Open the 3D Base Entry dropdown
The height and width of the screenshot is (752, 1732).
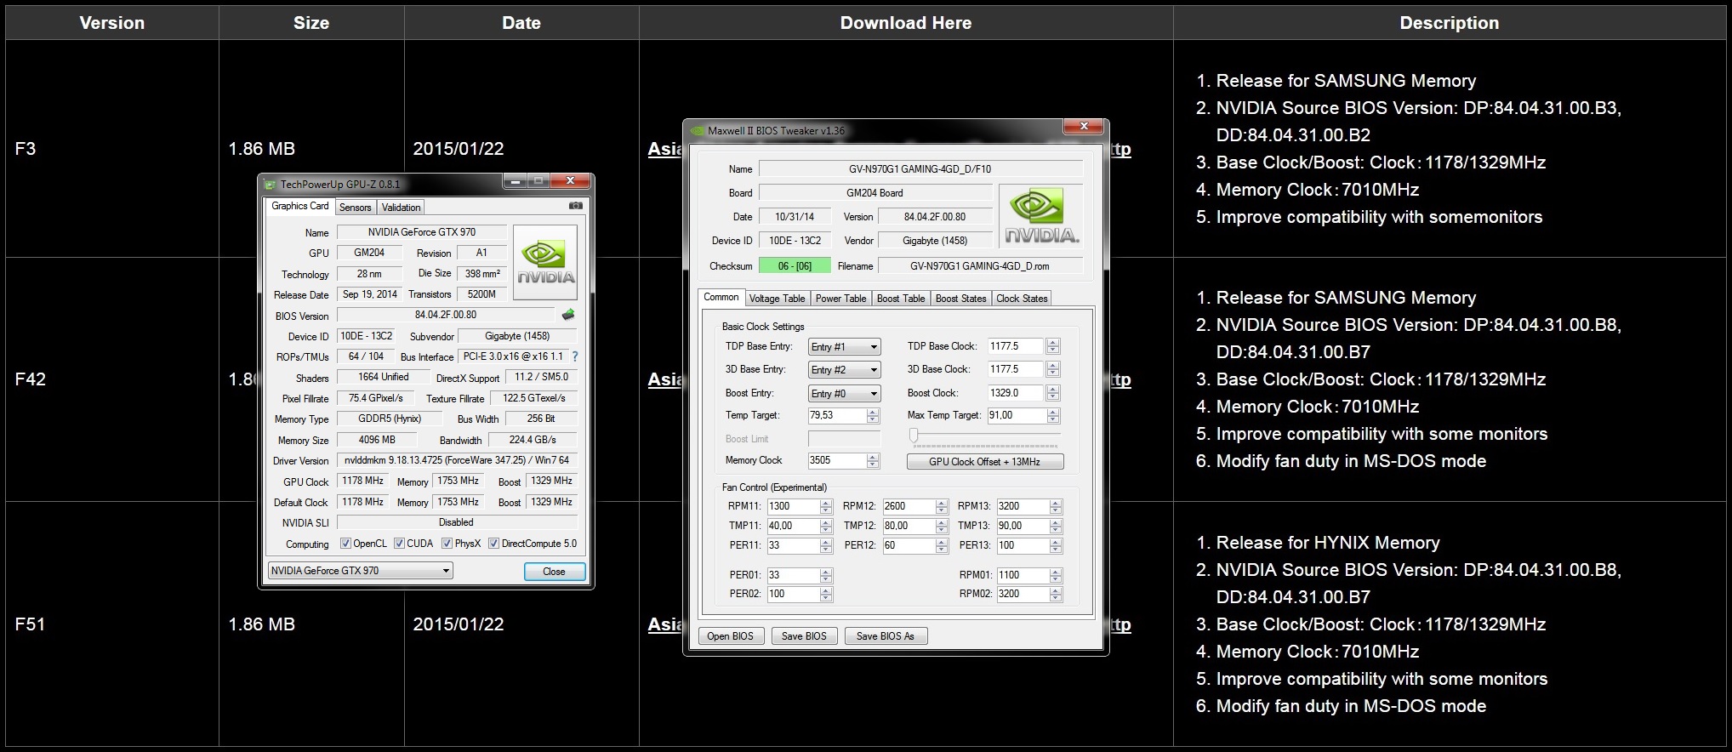pyautogui.click(x=844, y=370)
